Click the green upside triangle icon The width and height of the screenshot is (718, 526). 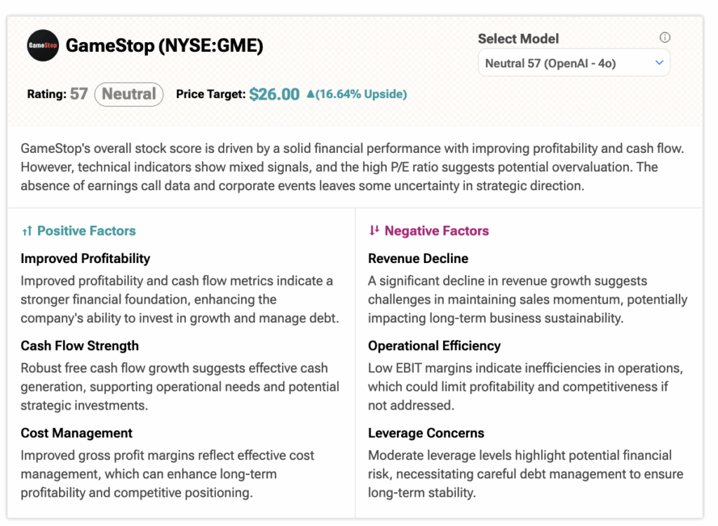point(311,94)
